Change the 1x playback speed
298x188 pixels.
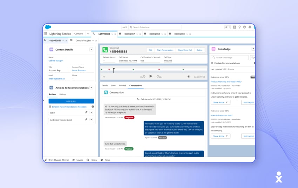pyautogui.click(x=104, y=77)
